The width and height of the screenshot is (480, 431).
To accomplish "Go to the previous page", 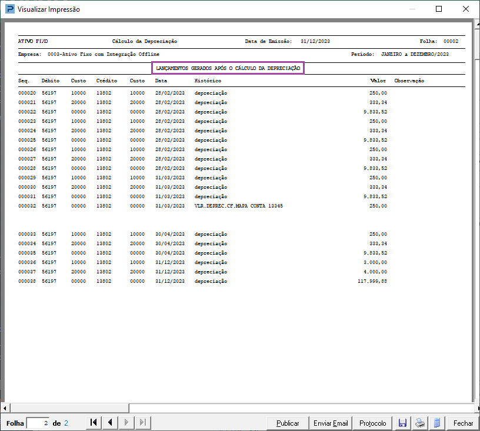I will 110,423.
